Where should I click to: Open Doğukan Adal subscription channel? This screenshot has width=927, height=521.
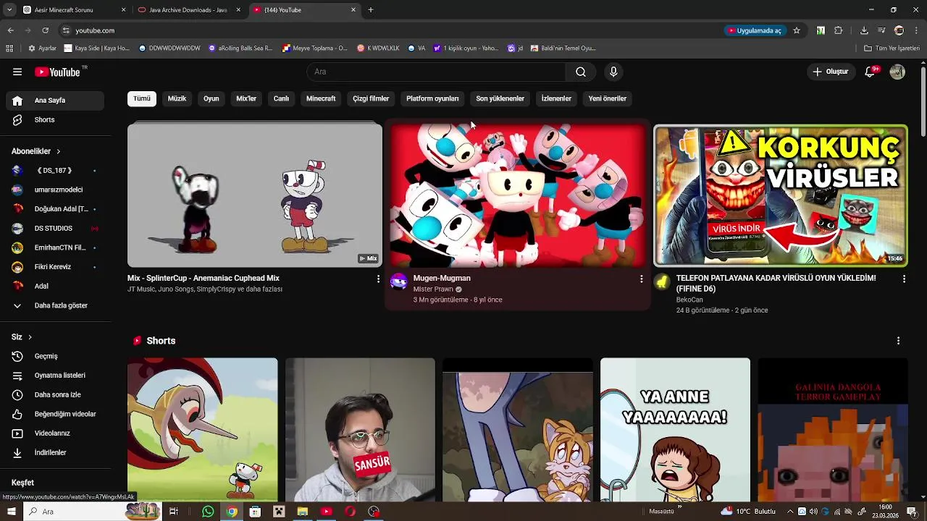(x=55, y=209)
